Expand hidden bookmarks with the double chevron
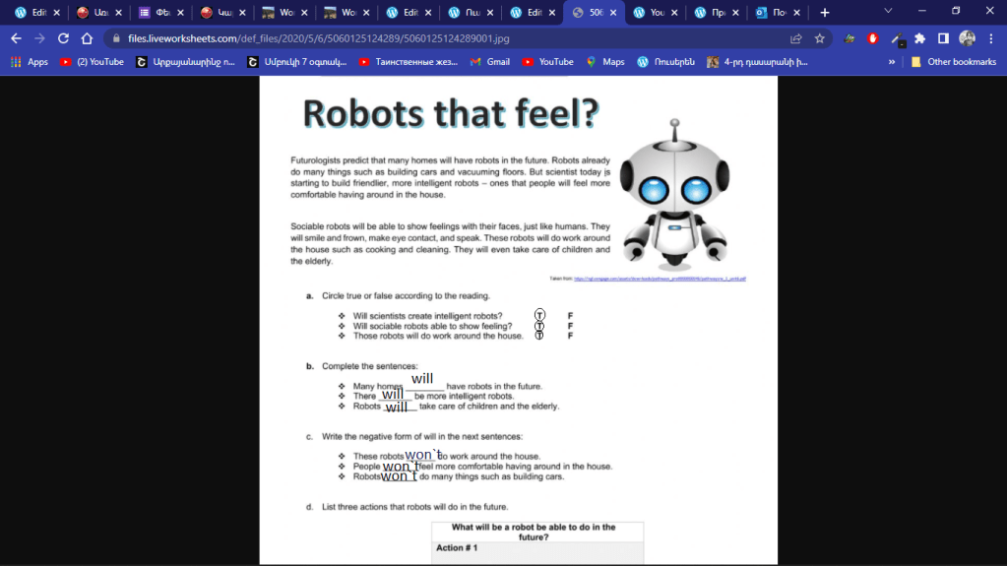1007x566 pixels. click(x=891, y=61)
